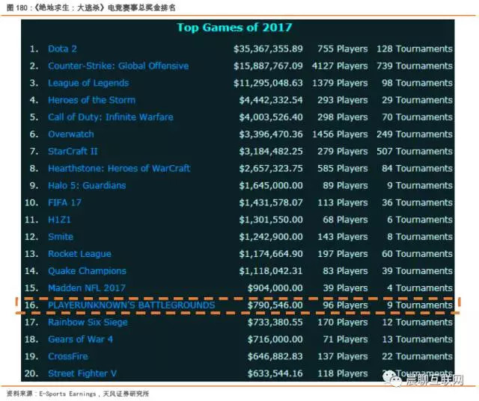
Task: Click the $4,003,526.40 prize amount
Action: click(271, 117)
